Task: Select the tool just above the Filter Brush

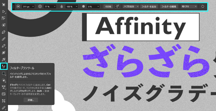Action: click(4, 60)
